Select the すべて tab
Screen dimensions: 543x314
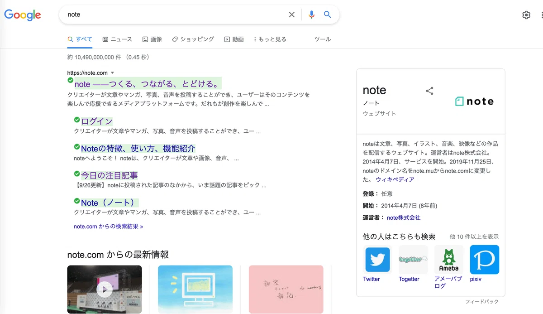80,39
